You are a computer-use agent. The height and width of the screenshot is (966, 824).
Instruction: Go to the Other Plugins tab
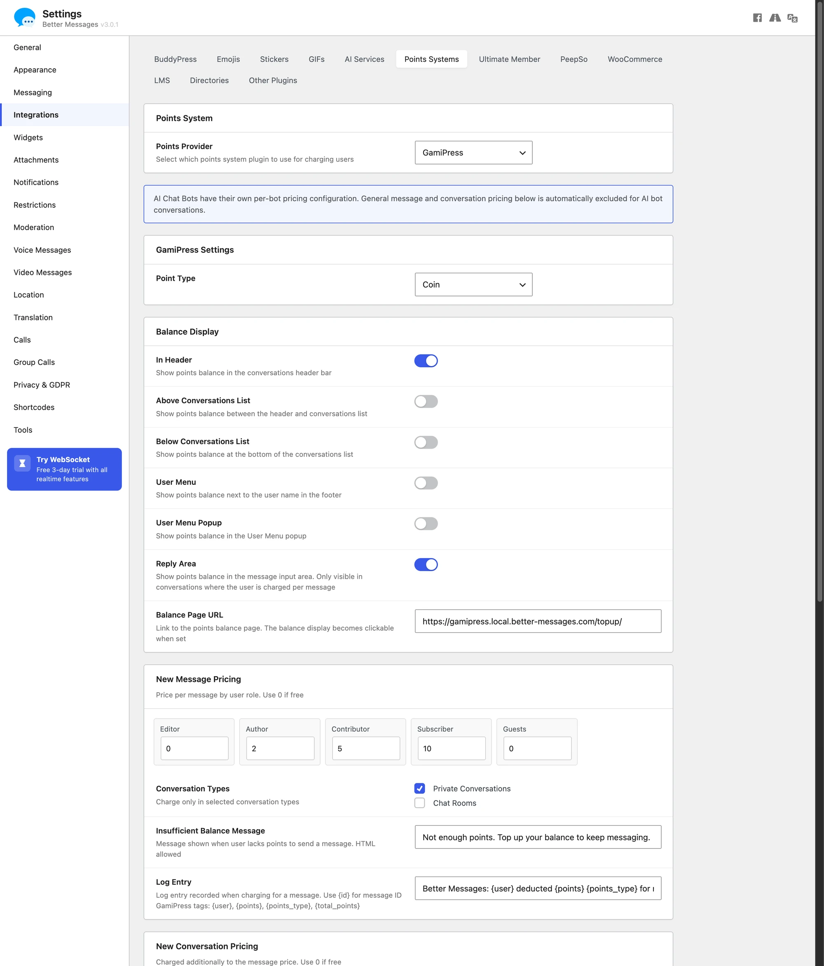coord(273,80)
